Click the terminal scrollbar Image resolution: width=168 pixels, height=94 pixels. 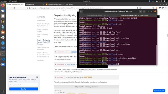point(156,55)
